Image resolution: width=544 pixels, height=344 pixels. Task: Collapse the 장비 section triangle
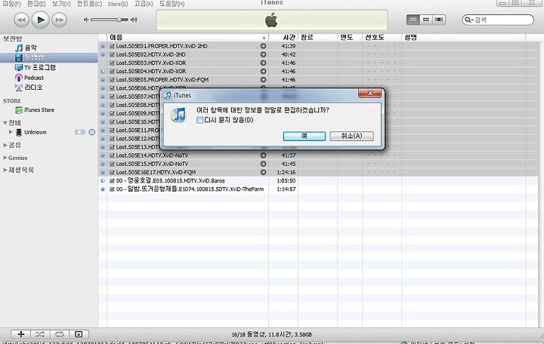[5, 123]
